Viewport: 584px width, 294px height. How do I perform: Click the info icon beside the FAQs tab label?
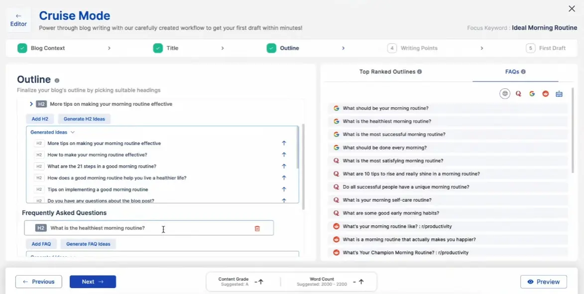point(523,72)
